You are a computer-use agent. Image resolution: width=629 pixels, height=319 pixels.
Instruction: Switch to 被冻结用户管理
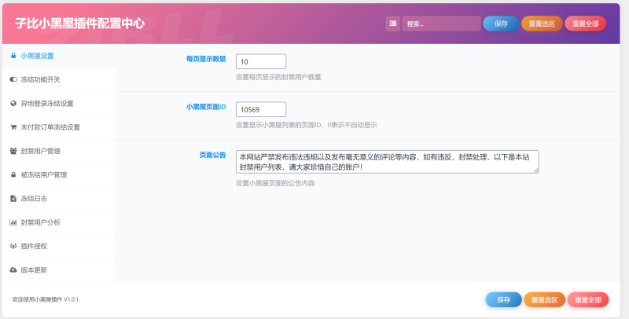(x=59, y=174)
